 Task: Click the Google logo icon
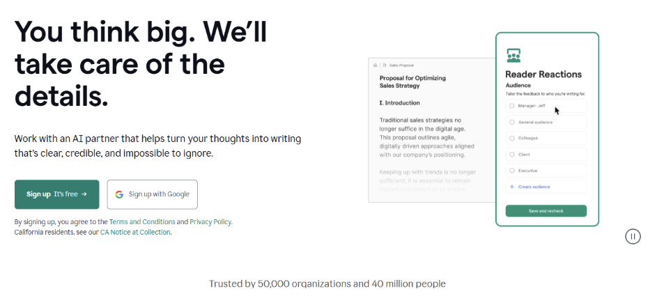pyautogui.click(x=120, y=194)
